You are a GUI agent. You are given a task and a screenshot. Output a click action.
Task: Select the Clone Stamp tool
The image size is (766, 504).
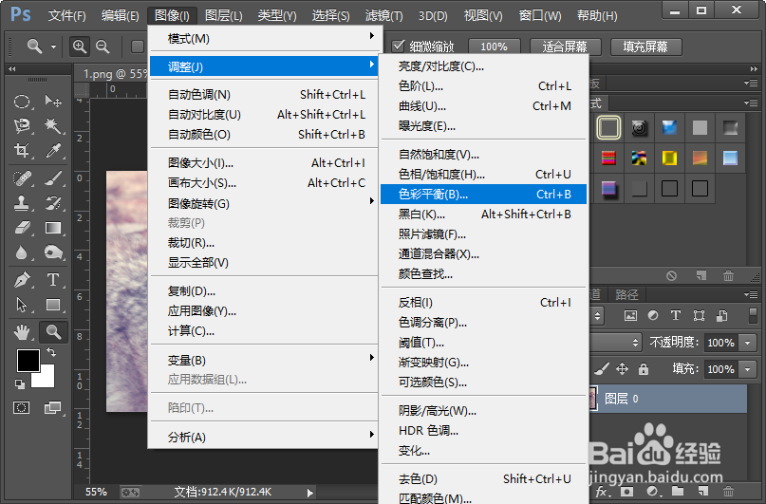coord(22,203)
